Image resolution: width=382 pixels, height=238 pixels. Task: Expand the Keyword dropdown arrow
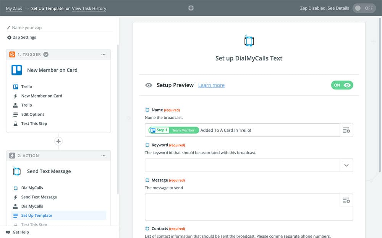(346, 165)
